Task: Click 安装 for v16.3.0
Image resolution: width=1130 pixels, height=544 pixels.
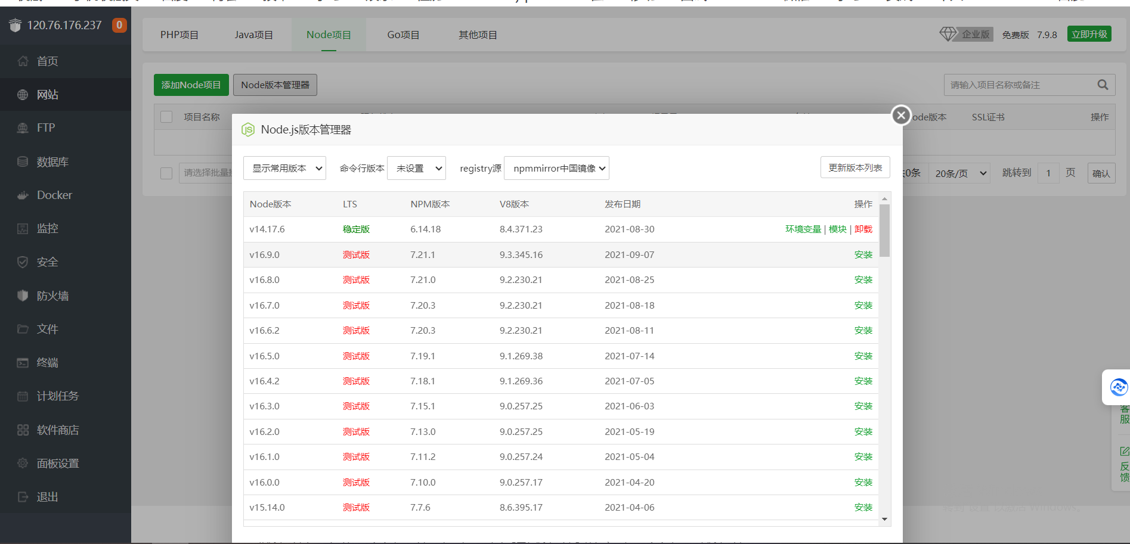Action: pyautogui.click(x=863, y=406)
